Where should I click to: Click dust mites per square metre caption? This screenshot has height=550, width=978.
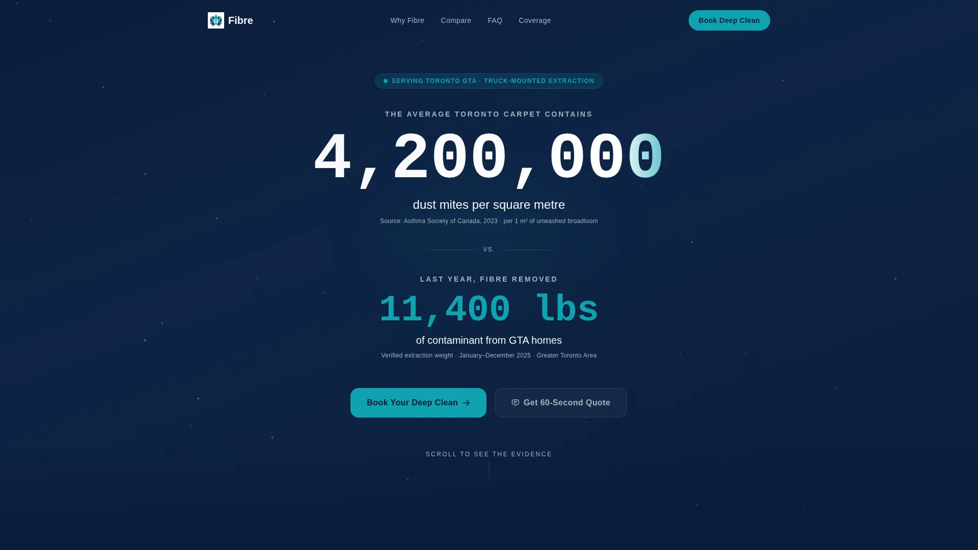point(489,205)
